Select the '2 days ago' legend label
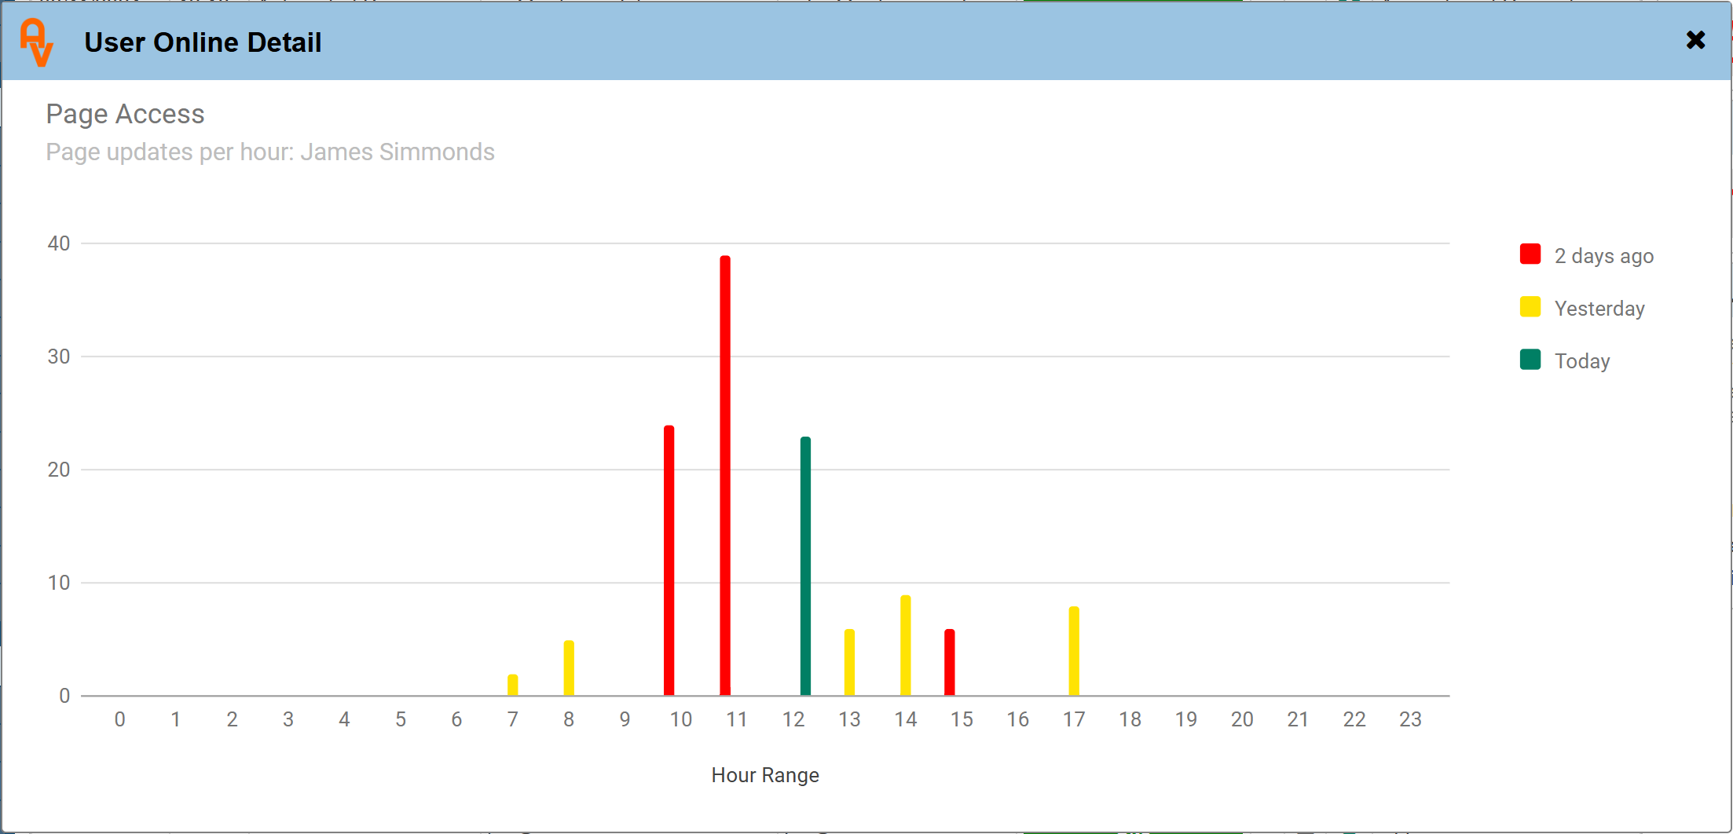 [1603, 256]
